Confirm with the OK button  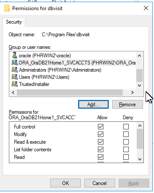tap(65, 183)
